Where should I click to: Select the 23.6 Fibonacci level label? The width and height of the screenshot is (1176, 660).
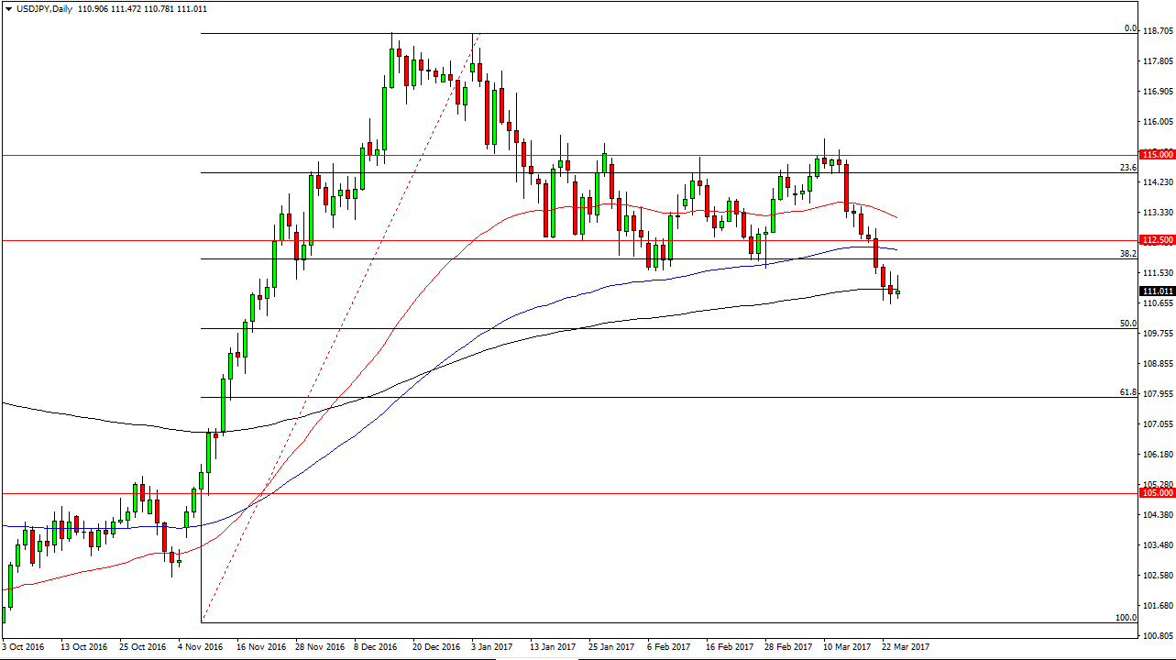pos(1128,168)
